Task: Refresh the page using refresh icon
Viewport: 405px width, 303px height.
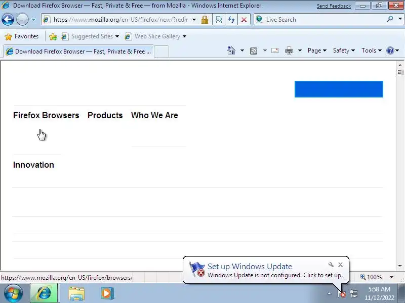Action: pos(231,20)
